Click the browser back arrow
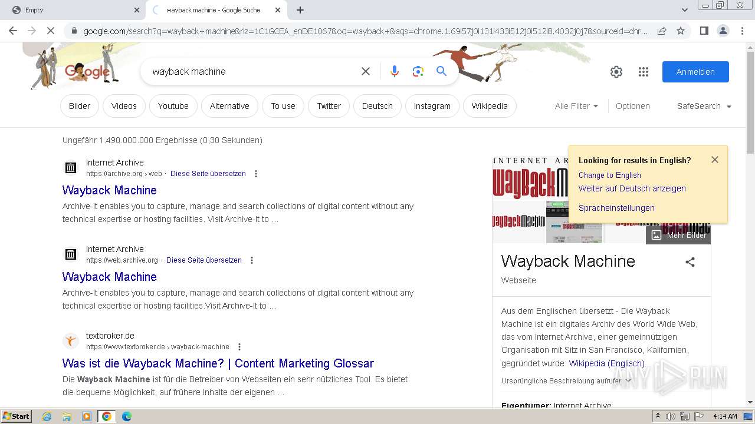 click(x=13, y=31)
